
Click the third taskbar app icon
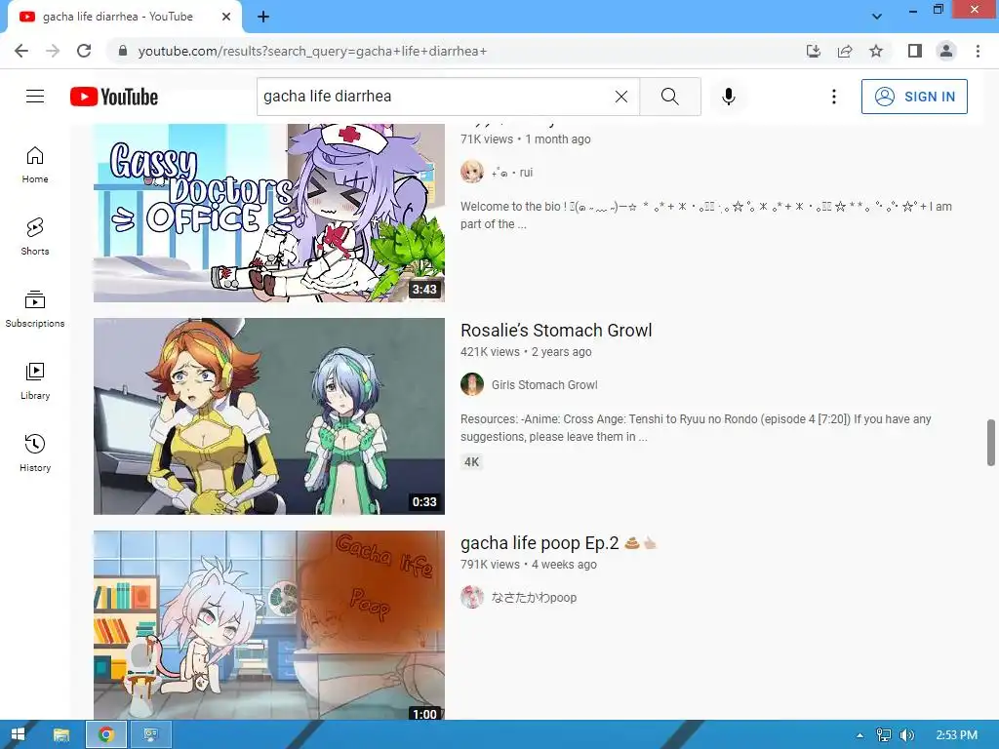[x=151, y=734]
